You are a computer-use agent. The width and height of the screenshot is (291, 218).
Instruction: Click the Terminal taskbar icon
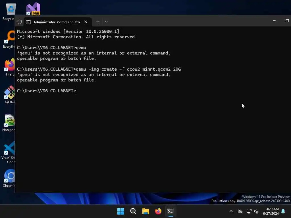coord(171,211)
